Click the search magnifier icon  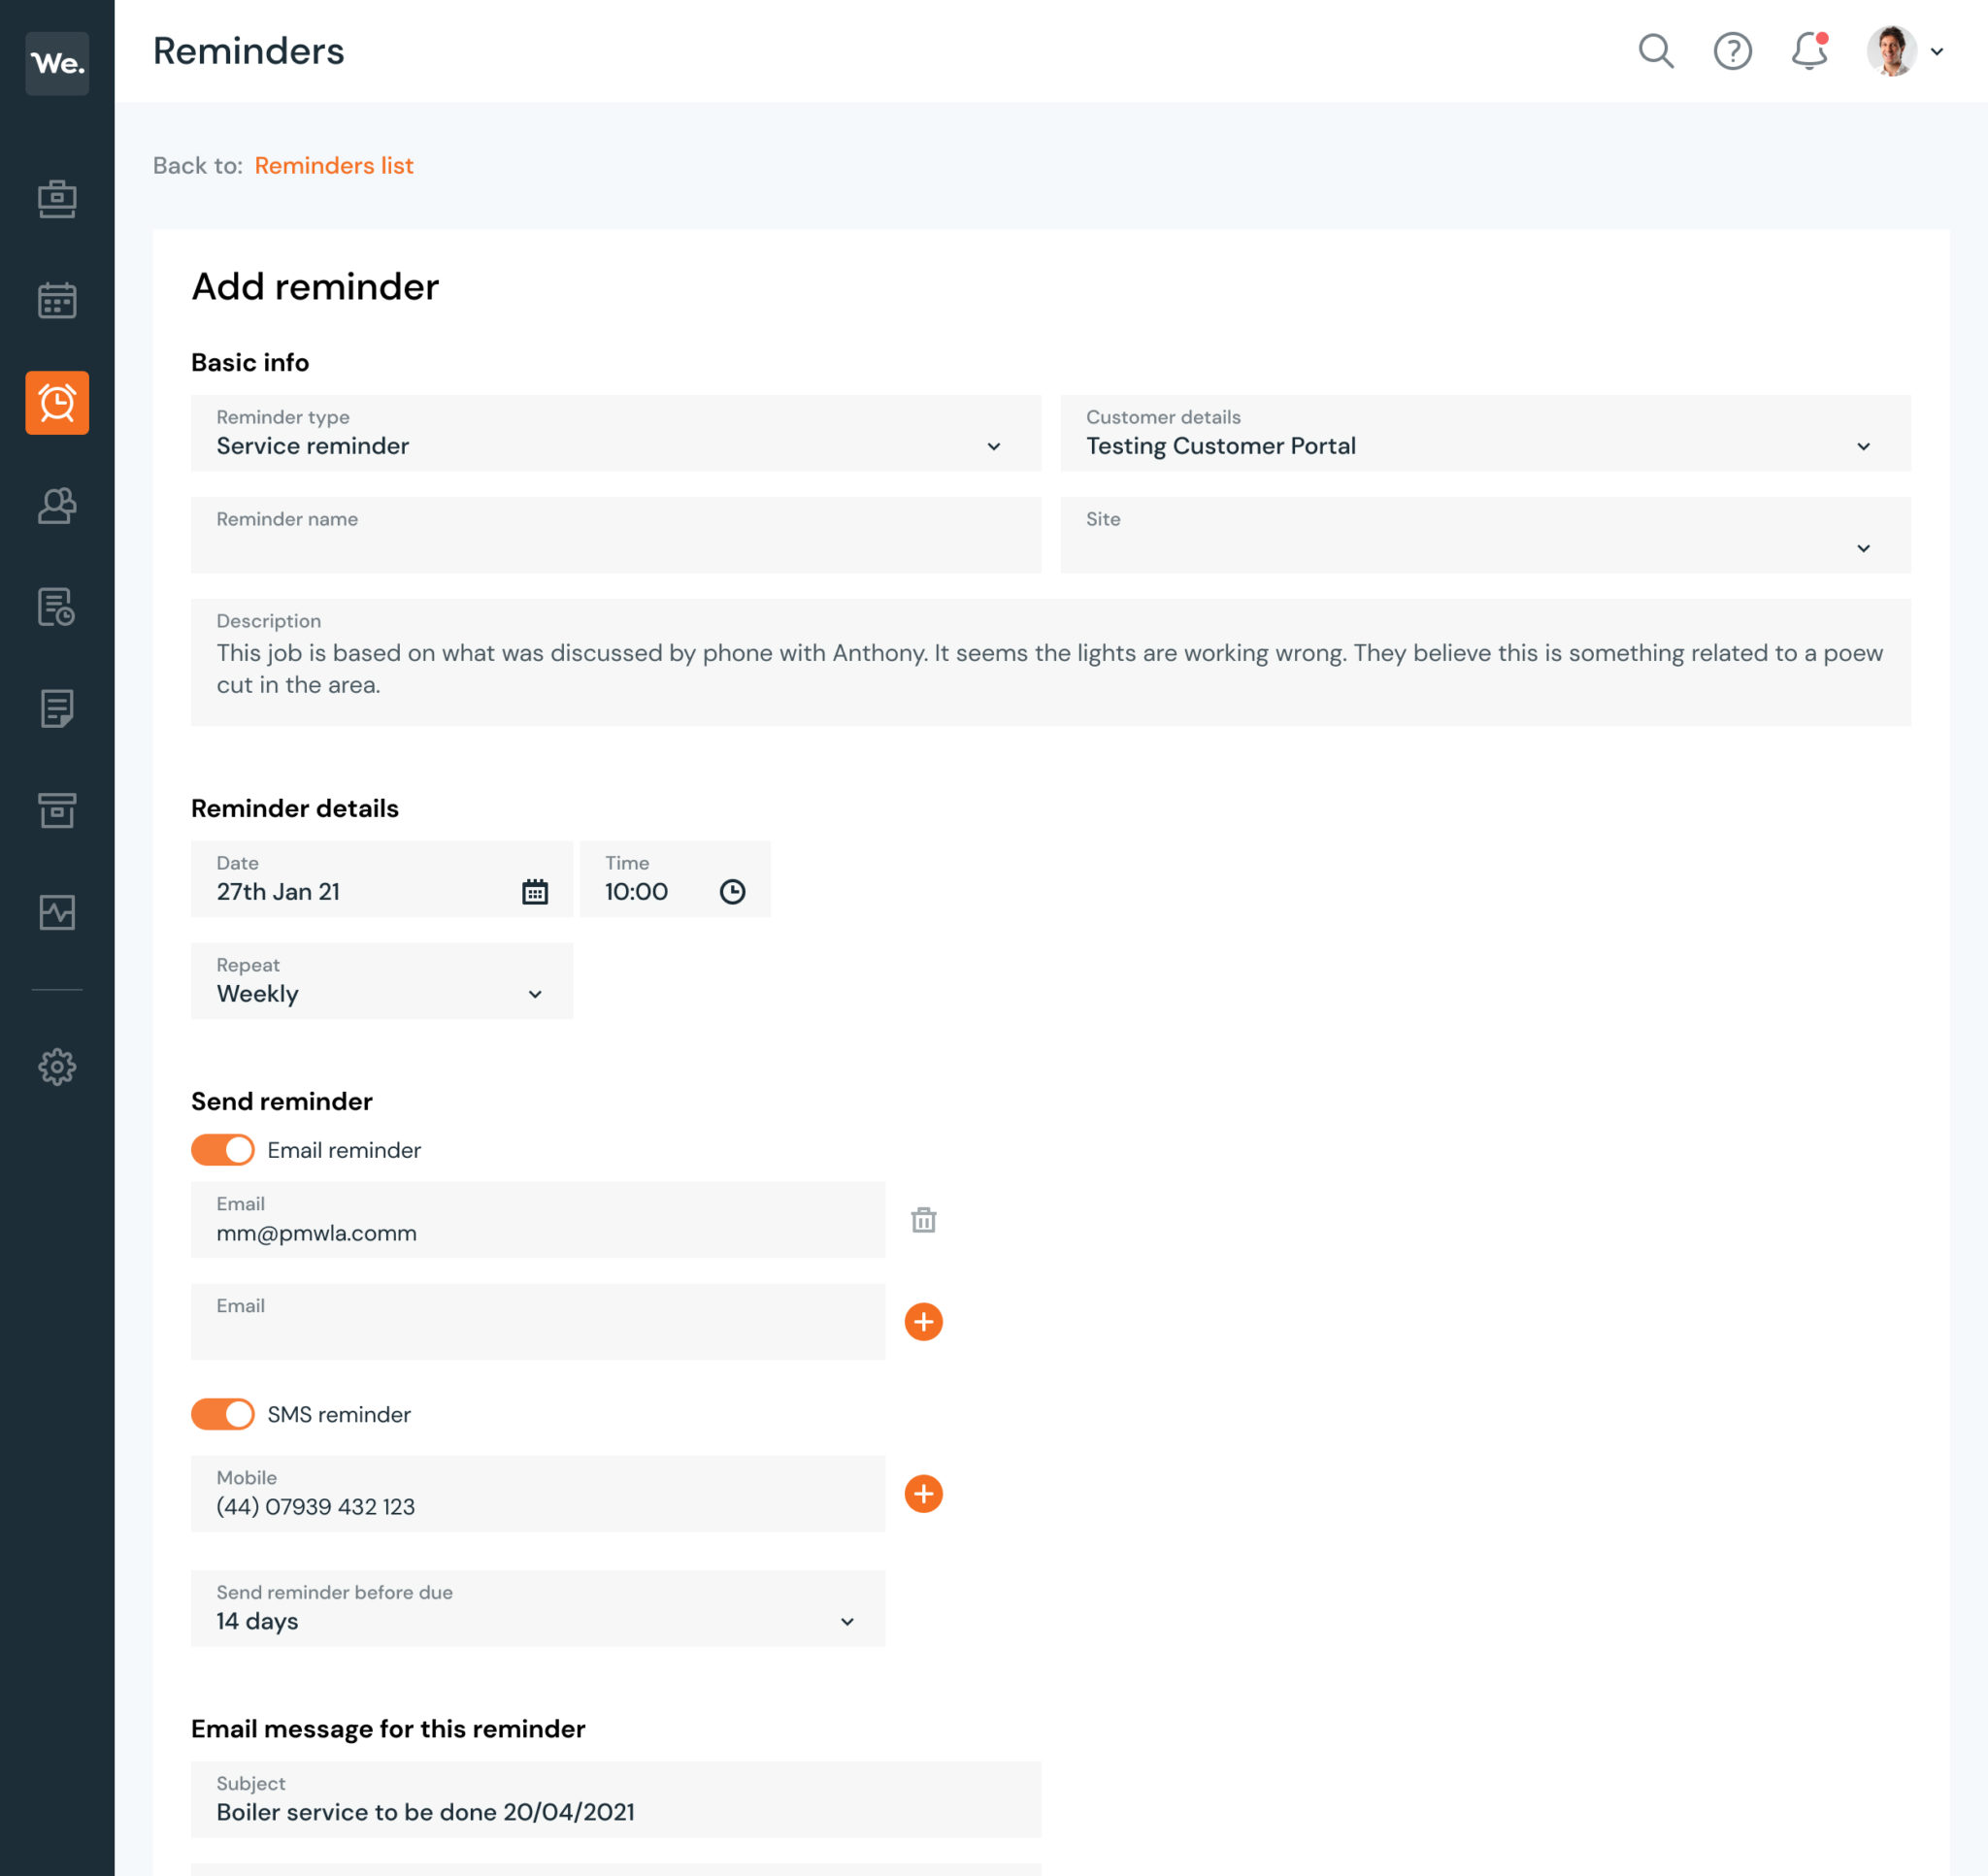1655,51
